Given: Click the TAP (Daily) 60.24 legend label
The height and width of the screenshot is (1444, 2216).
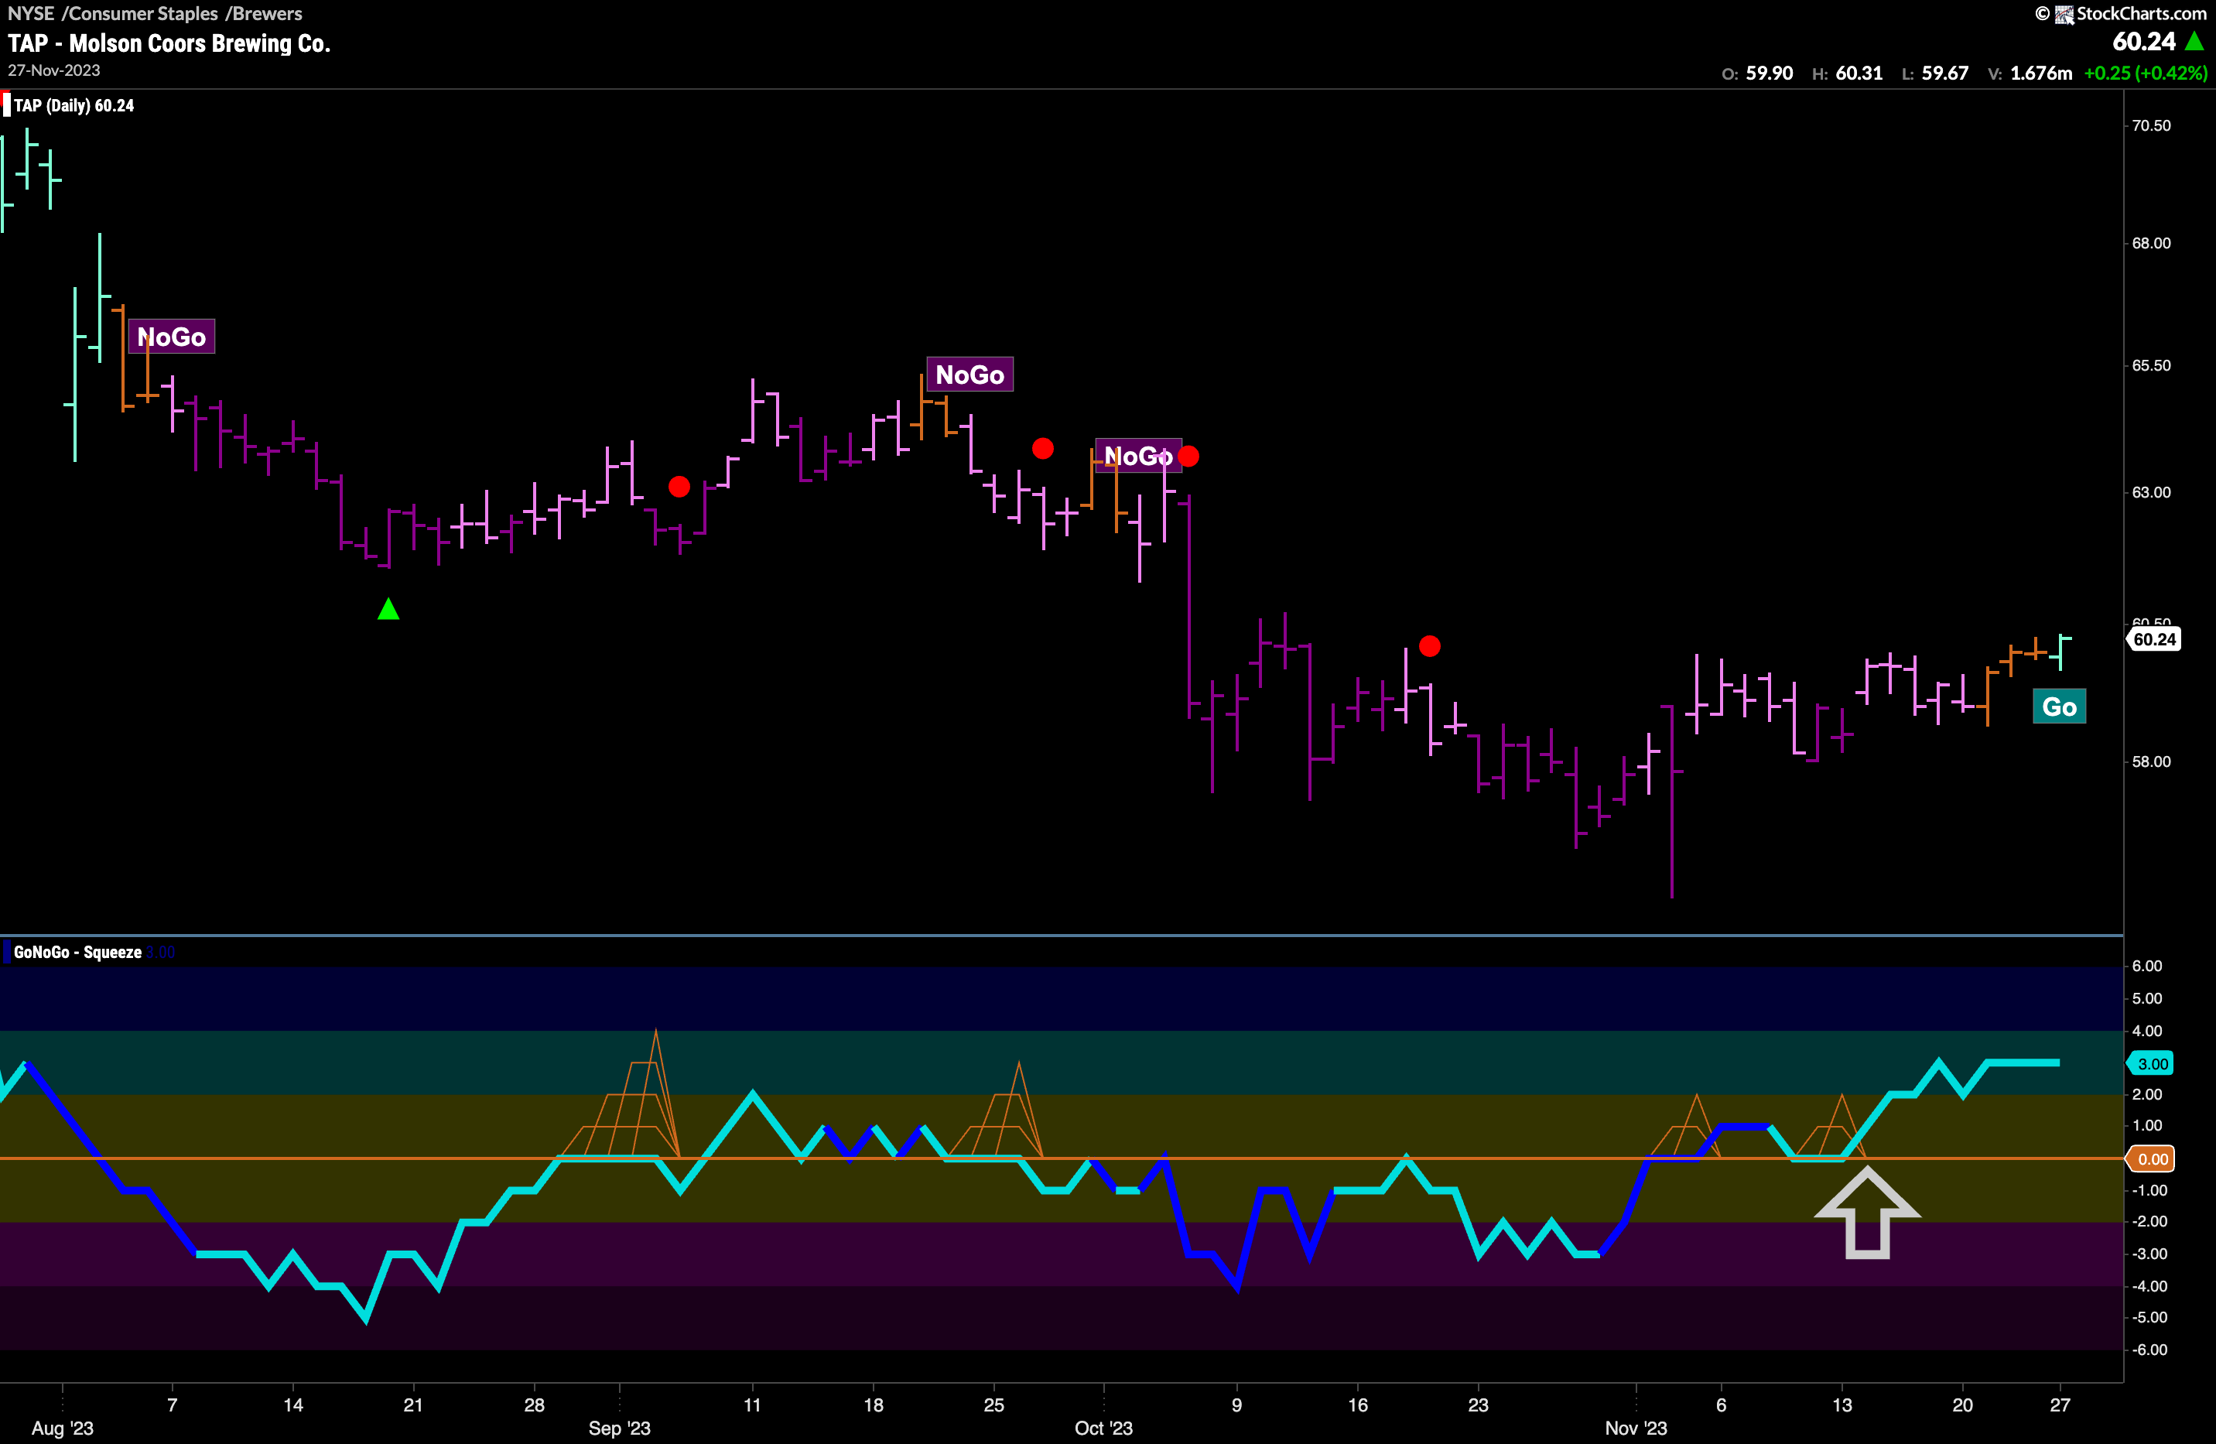Looking at the screenshot, I should coord(74,106).
